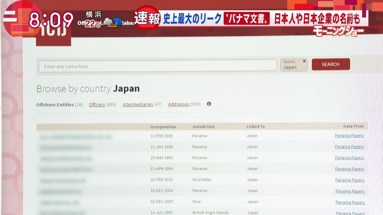The width and height of the screenshot is (383, 215).
Task: Open the Country Japan filter dropdown
Action: [x=294, y=65]
